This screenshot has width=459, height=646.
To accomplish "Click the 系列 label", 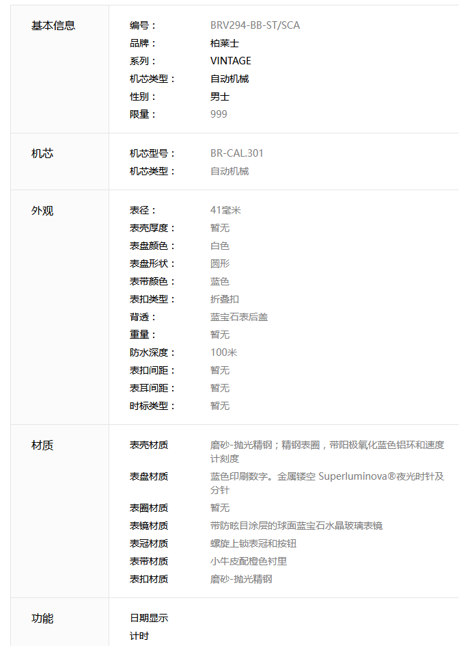I will [142, 61].
